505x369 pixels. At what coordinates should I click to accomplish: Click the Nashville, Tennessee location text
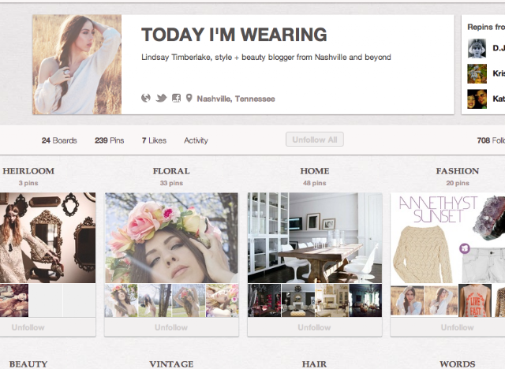[x=236, y=99]
